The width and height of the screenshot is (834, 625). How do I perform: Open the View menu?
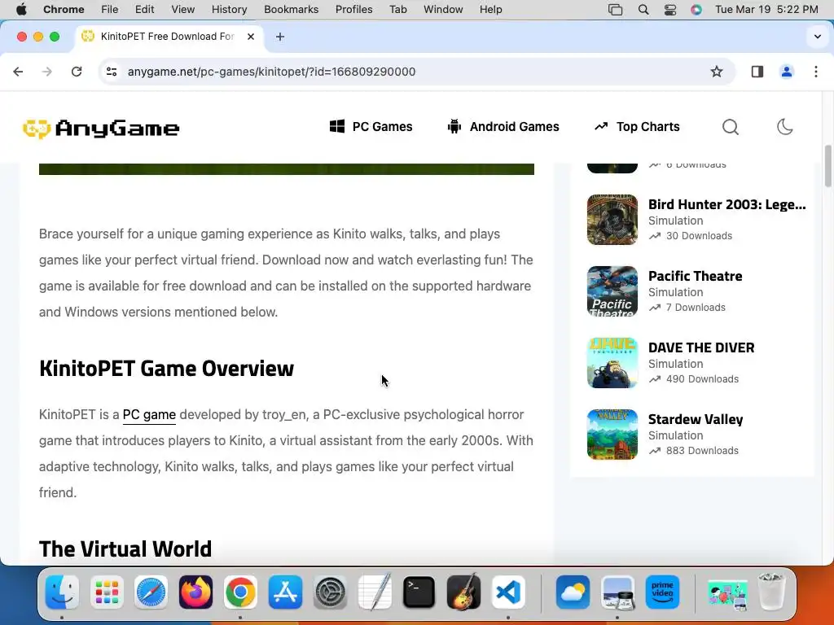(183, 9)
